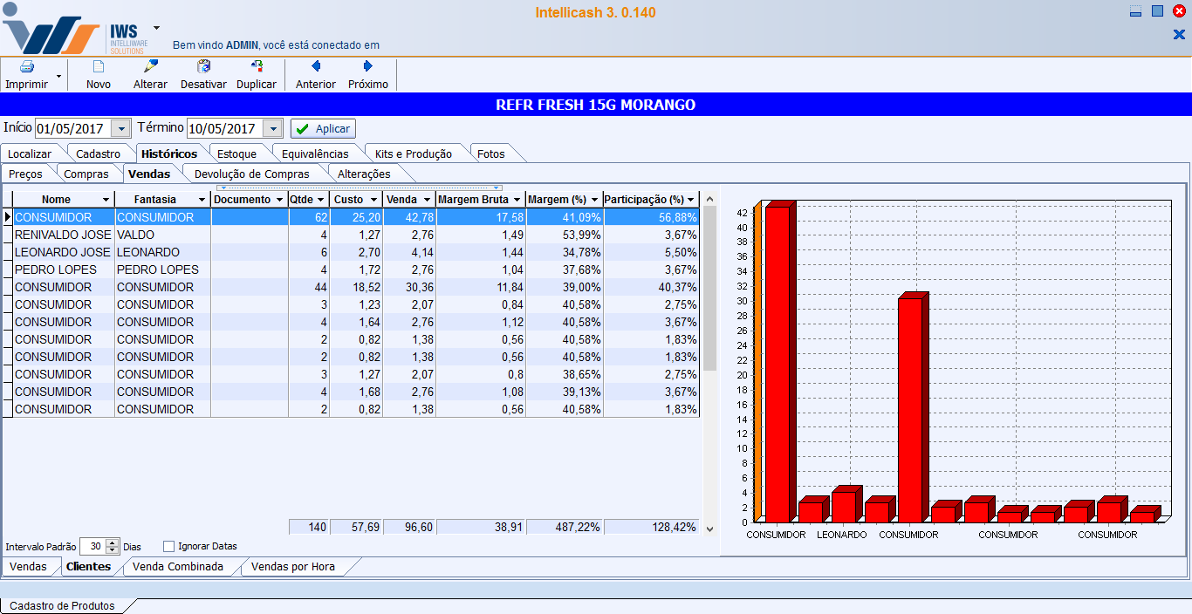Click the Desativar icon

tap(203, 67)
